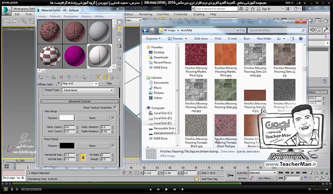Screen dimensions: 333x194
Task: Open the Preset Type Stack Bond dropdown
Action: tap(88, 90)
